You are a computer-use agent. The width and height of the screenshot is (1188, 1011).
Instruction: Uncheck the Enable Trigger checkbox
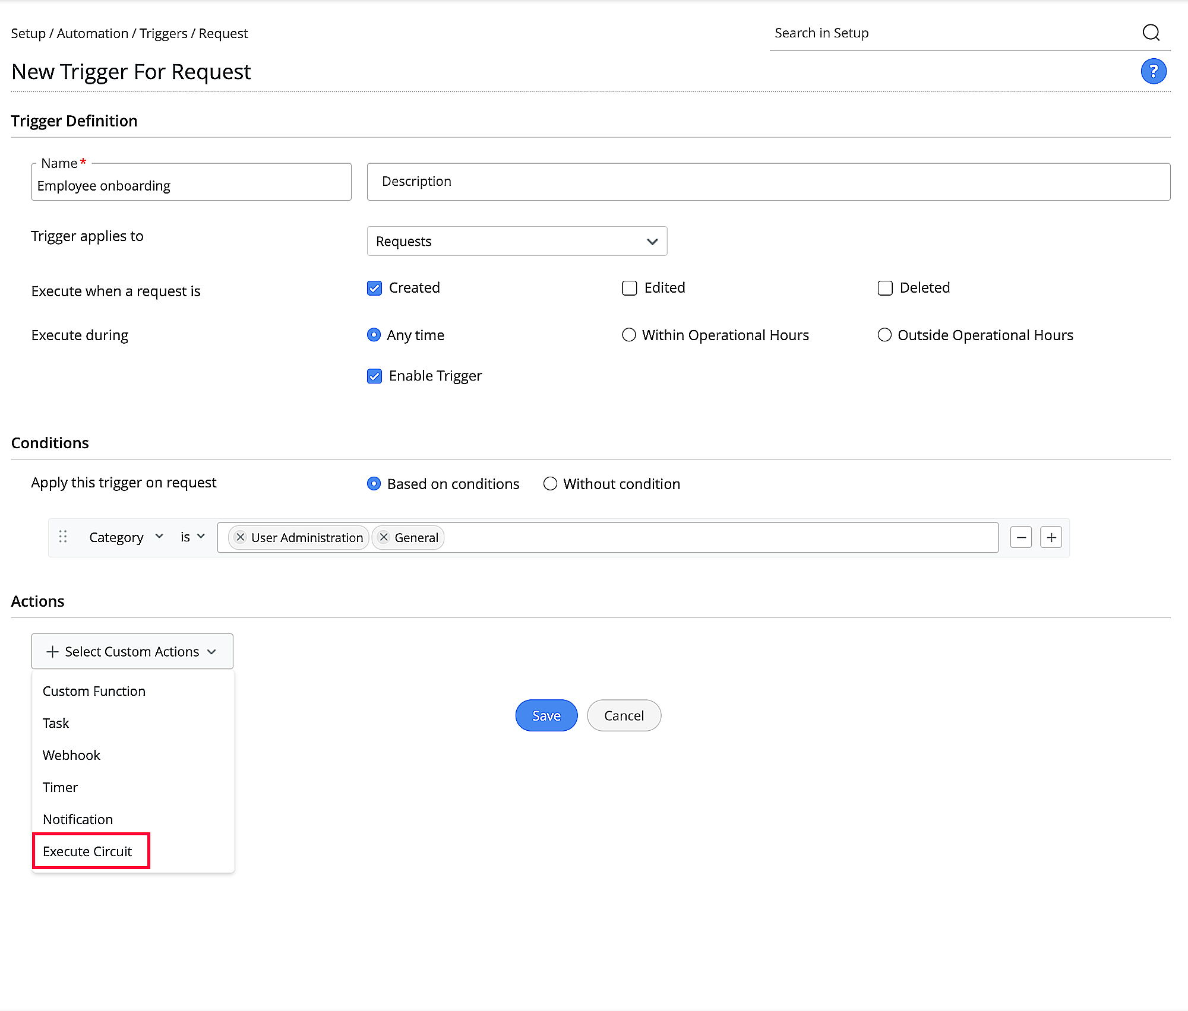[x=374, y=376]
